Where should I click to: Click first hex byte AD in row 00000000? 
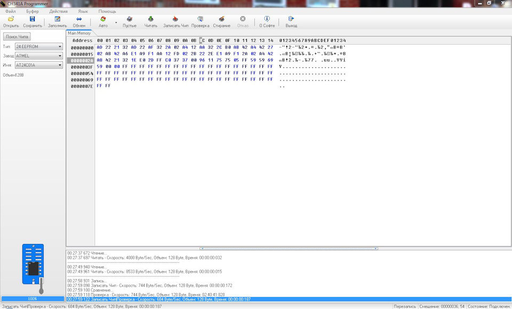coord(100,47)
